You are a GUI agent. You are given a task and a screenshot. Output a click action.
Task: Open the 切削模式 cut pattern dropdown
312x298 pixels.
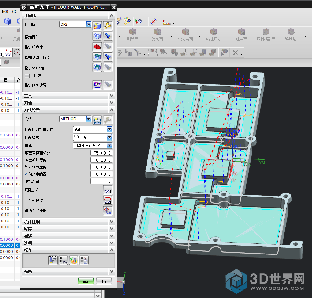(109, 137)
